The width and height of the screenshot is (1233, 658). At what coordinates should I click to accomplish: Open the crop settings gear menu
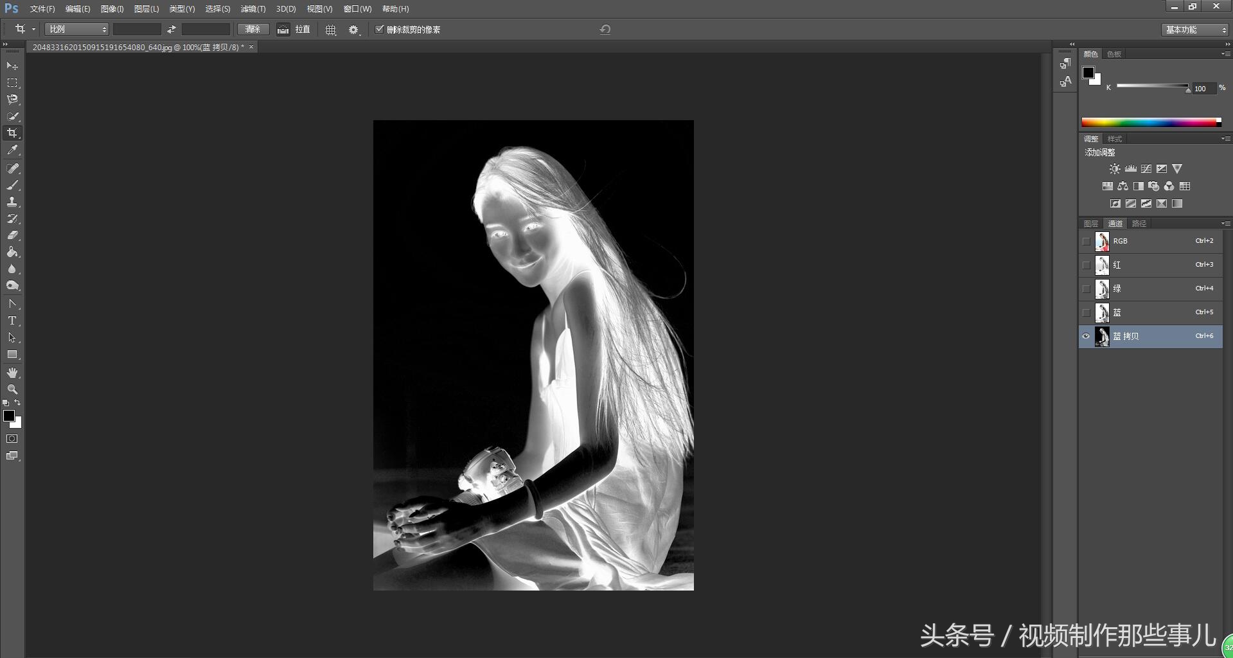[353, 30]
